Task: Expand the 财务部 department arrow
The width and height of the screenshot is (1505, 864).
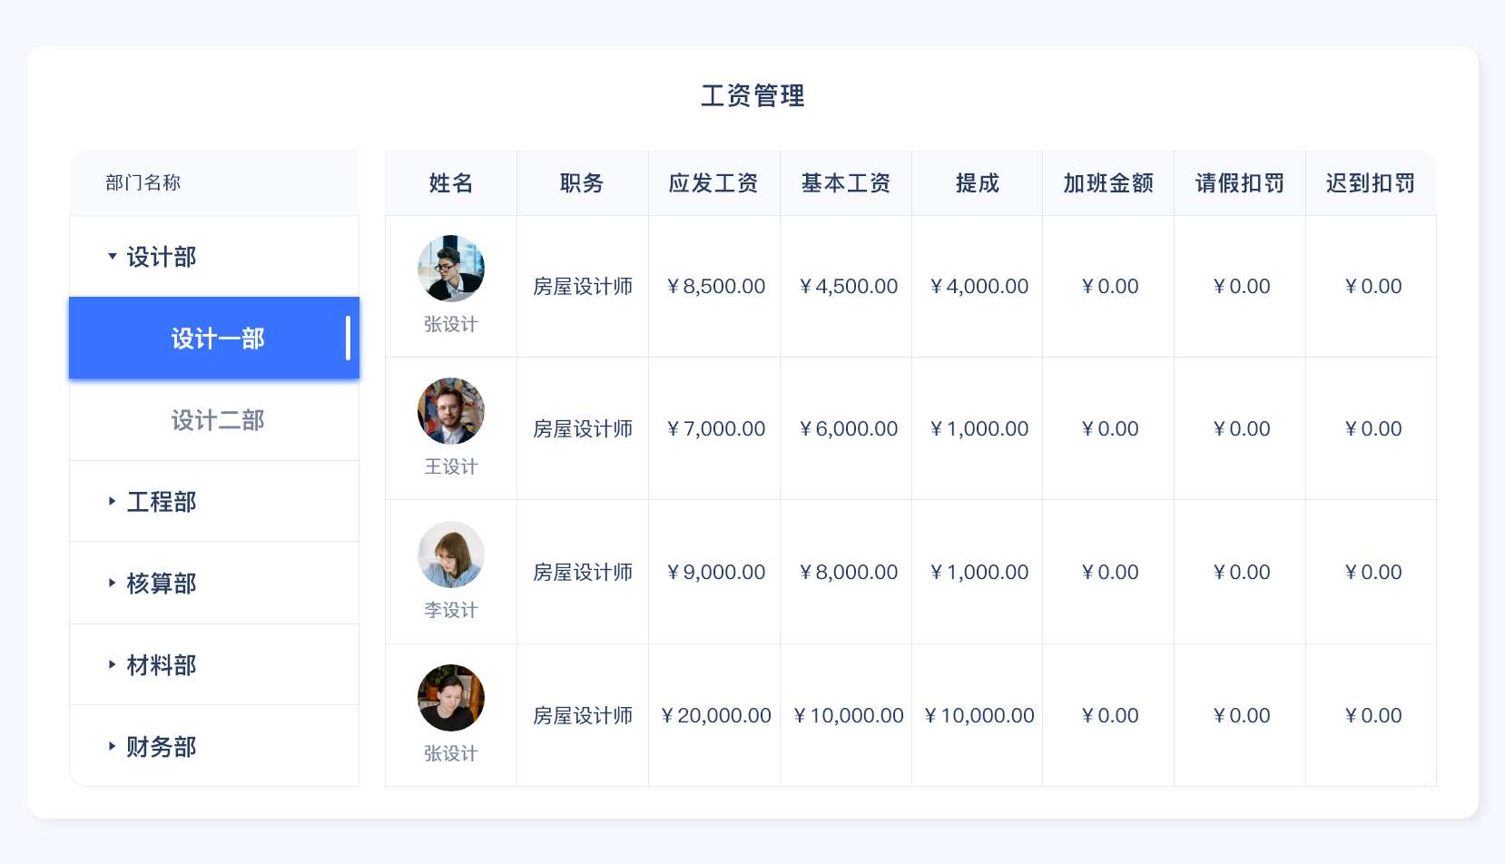Action: pyautogui.click(x=112, y=746)
